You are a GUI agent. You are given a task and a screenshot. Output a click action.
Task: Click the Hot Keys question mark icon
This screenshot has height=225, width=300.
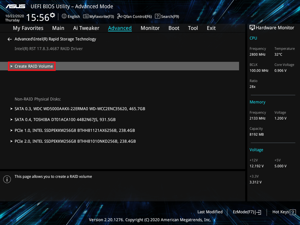(x=292, y=212)
